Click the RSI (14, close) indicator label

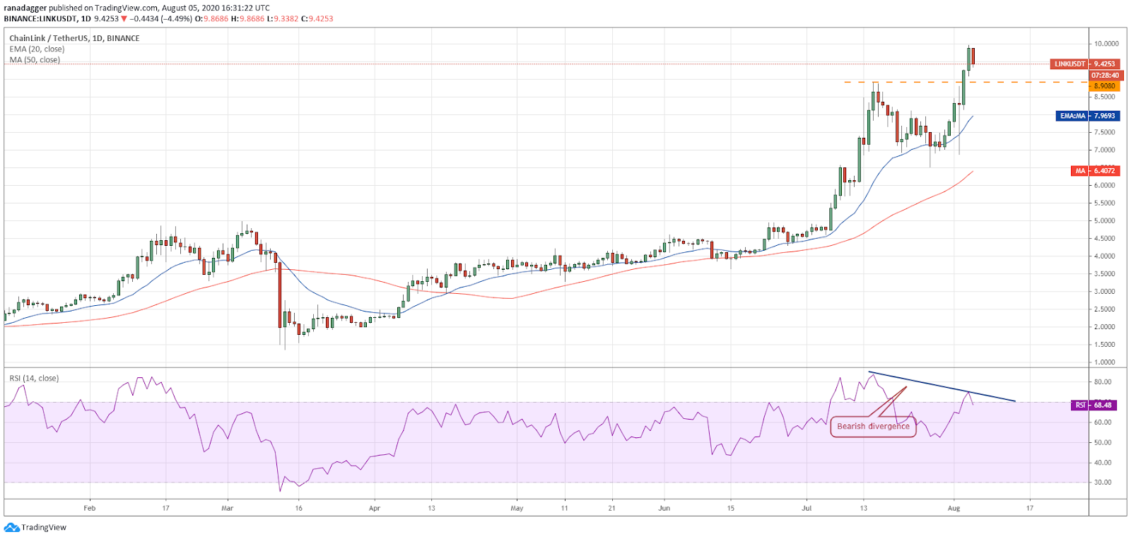[34, 379]
